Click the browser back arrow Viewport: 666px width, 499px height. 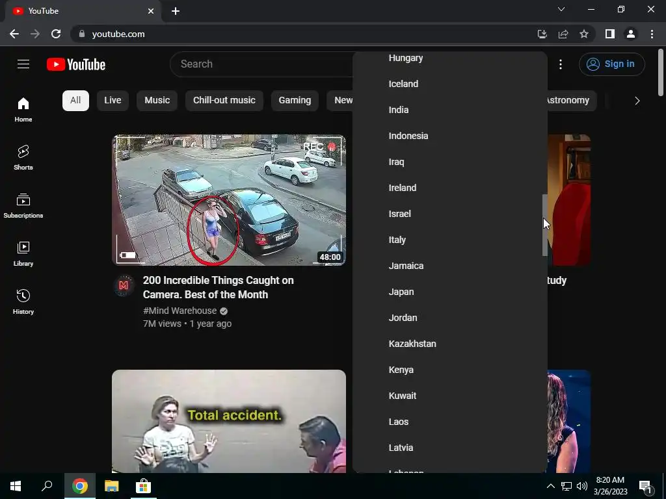pos(14,34)
